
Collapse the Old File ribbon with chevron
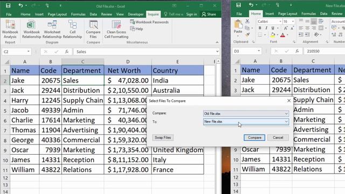[217, 42]
